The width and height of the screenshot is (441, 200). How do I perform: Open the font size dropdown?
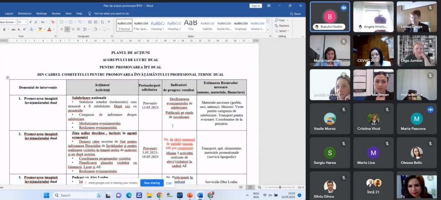(25, 22)
